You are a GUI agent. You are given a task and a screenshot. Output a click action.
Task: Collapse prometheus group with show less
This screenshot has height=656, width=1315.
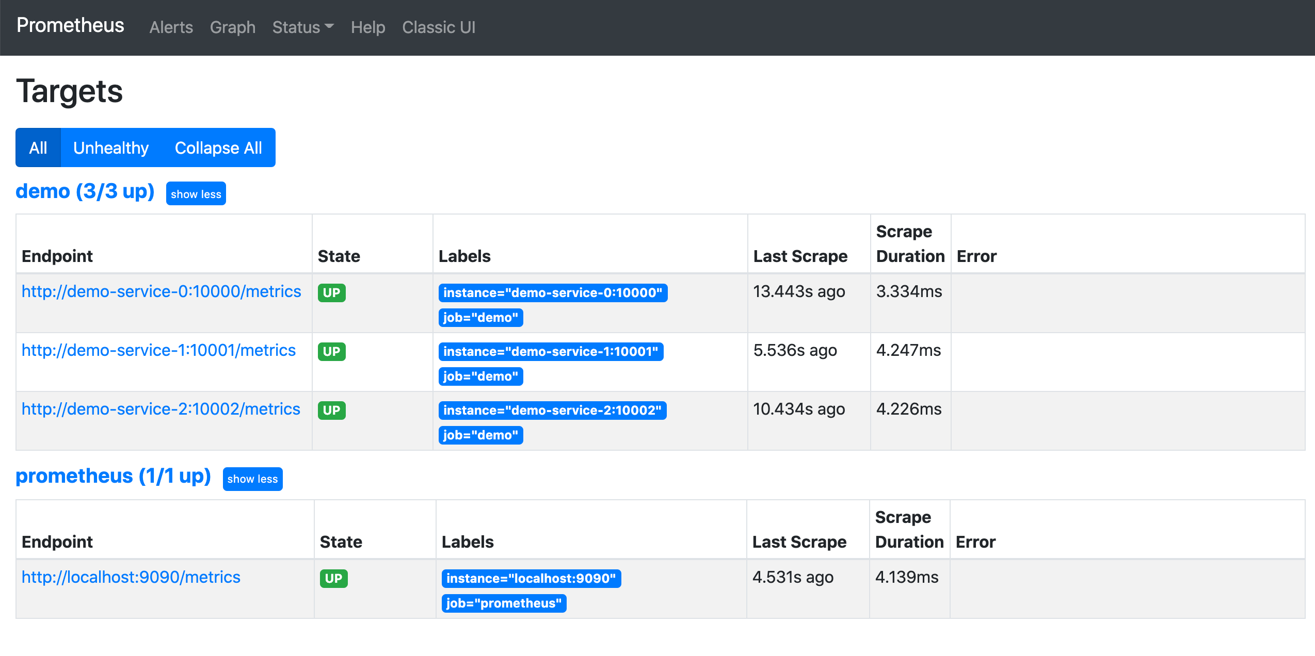tap(252, 479)
